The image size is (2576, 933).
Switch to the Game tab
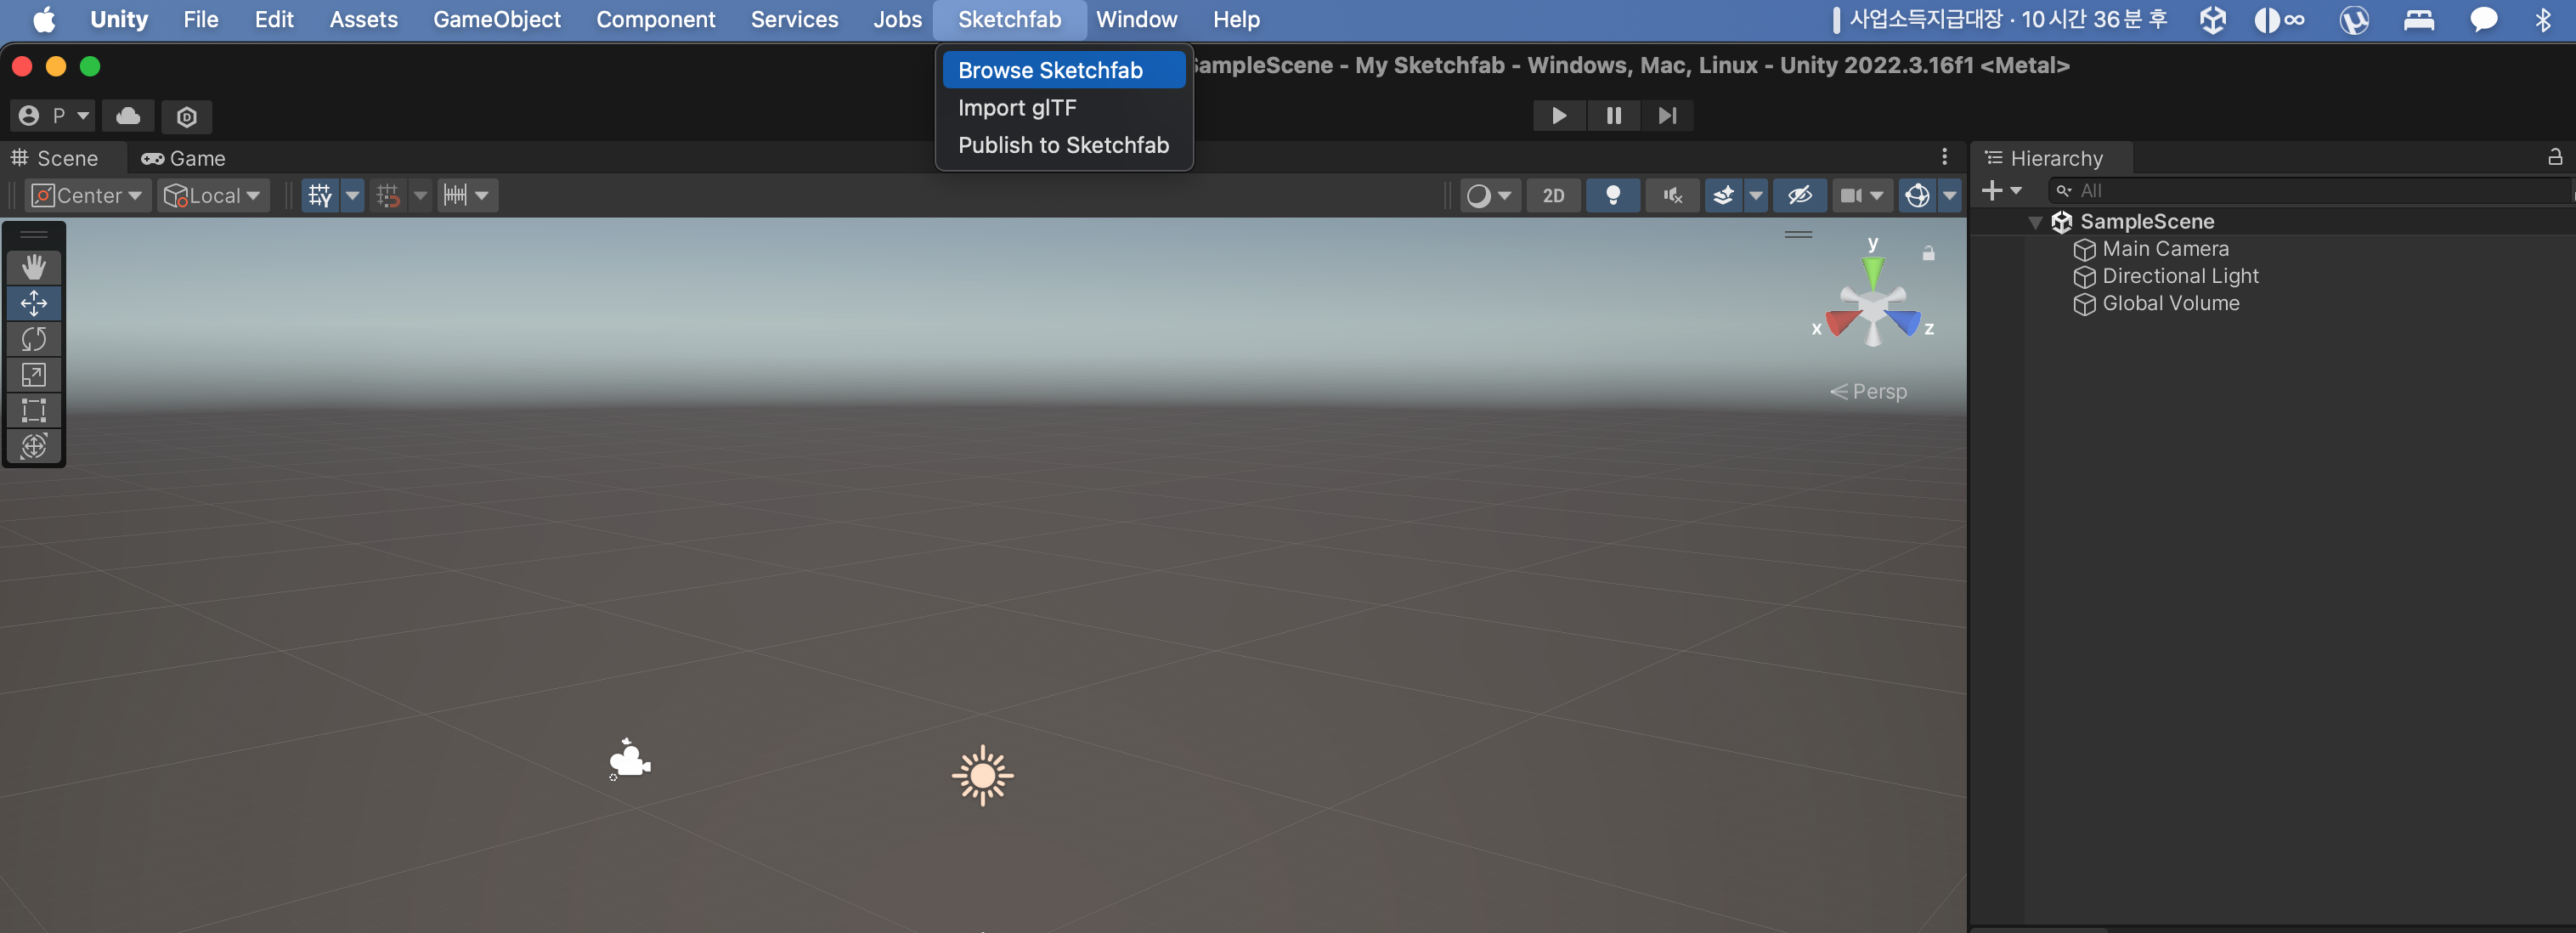click(183, 158)
